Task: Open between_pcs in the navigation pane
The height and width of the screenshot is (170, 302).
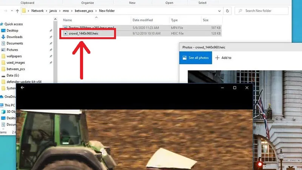Action: (15, 69)
